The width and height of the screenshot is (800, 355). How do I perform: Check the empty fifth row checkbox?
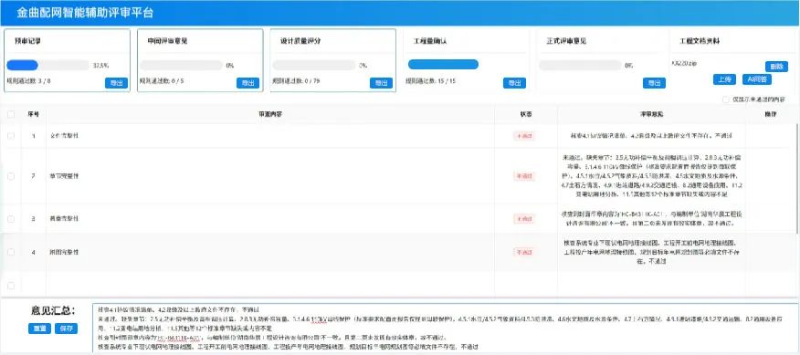[x=11, y=286]
